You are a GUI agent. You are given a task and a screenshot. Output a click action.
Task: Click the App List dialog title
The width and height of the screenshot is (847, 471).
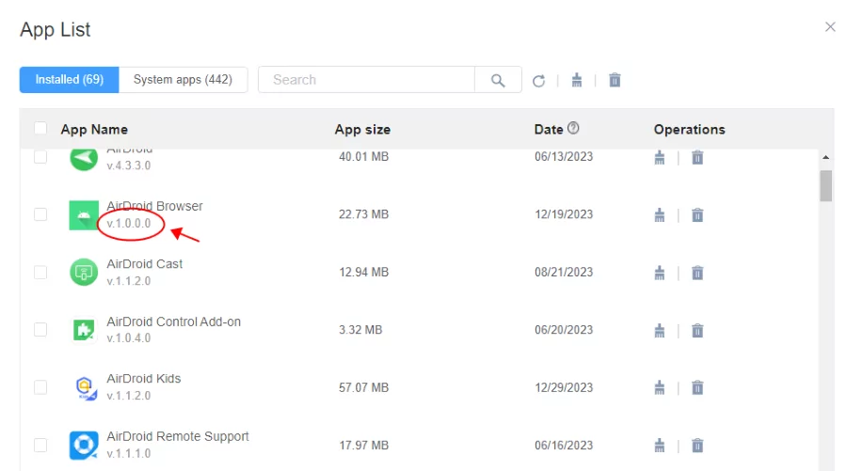coord(56,30)
